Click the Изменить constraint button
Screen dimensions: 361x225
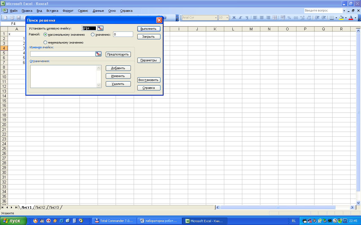(x=118, y=76)
